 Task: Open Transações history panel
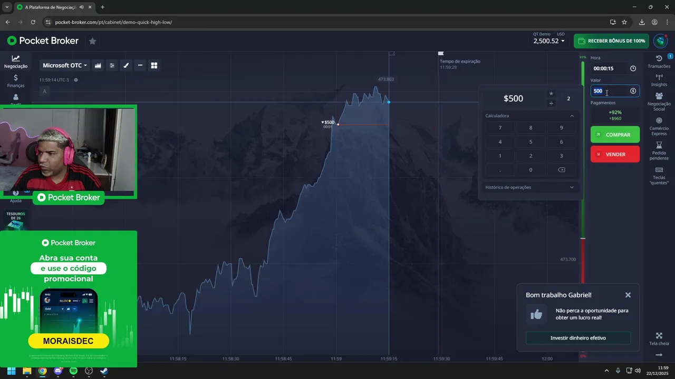pos(659,62)
